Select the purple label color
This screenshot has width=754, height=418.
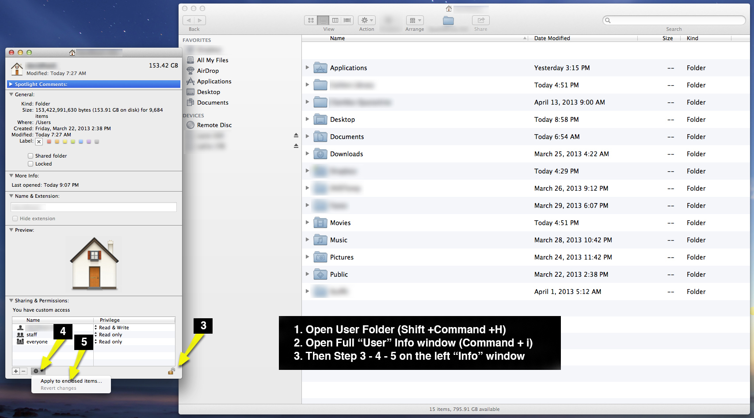click(89, 142)
